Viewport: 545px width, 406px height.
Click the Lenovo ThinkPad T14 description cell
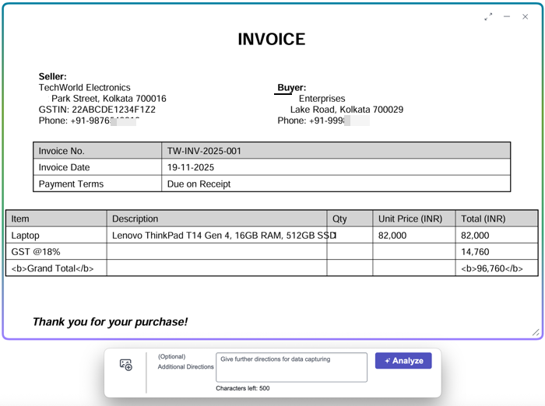[x=216, y=235]
